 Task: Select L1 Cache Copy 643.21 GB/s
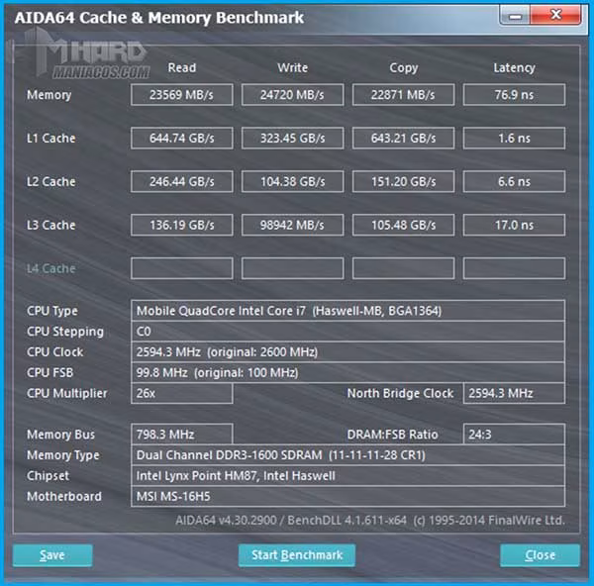click(404, 139)
